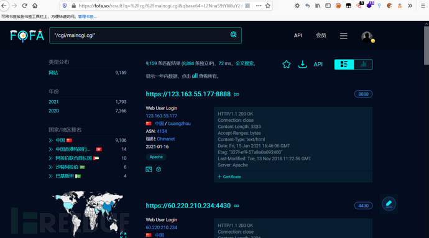The width and height of the screenshot is (429, 238).
Task: Open the https://123.163.55.177:8888 result link
Action: pos(188,94)
